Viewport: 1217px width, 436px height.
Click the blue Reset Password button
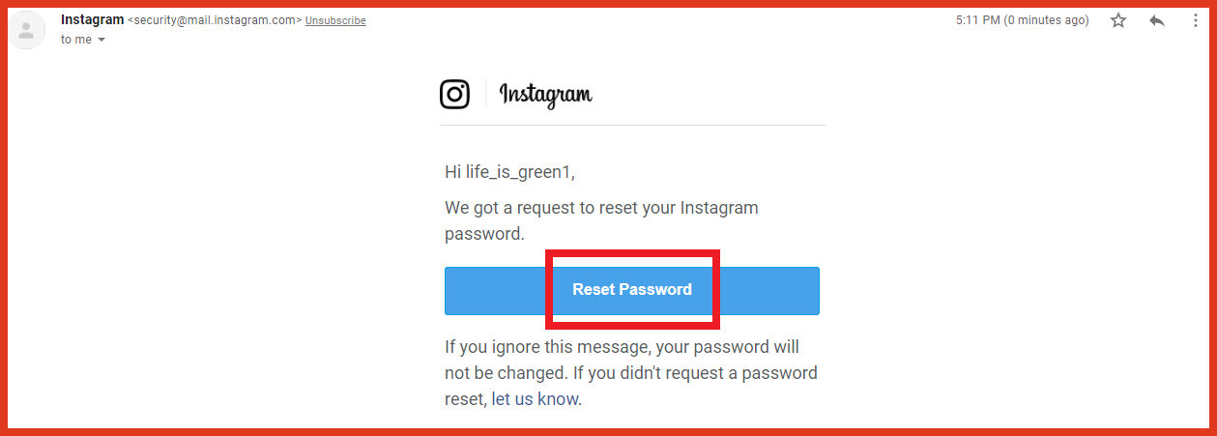pos(632,290)
